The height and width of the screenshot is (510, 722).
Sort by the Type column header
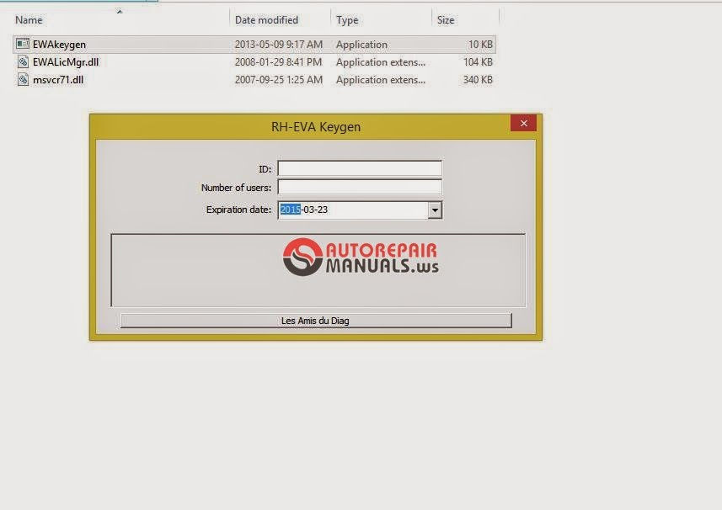347,20
